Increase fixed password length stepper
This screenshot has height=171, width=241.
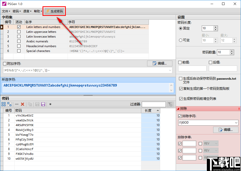point(216,27)
